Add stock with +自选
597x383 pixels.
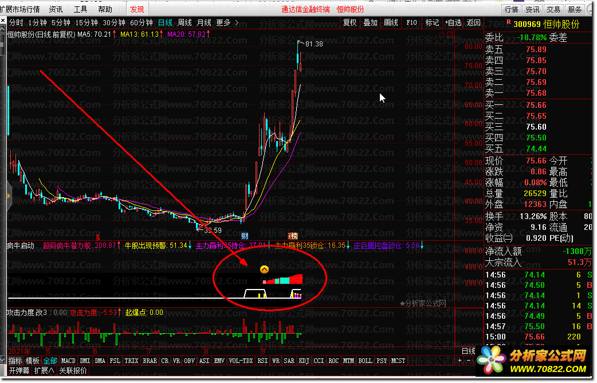(453, 22)
